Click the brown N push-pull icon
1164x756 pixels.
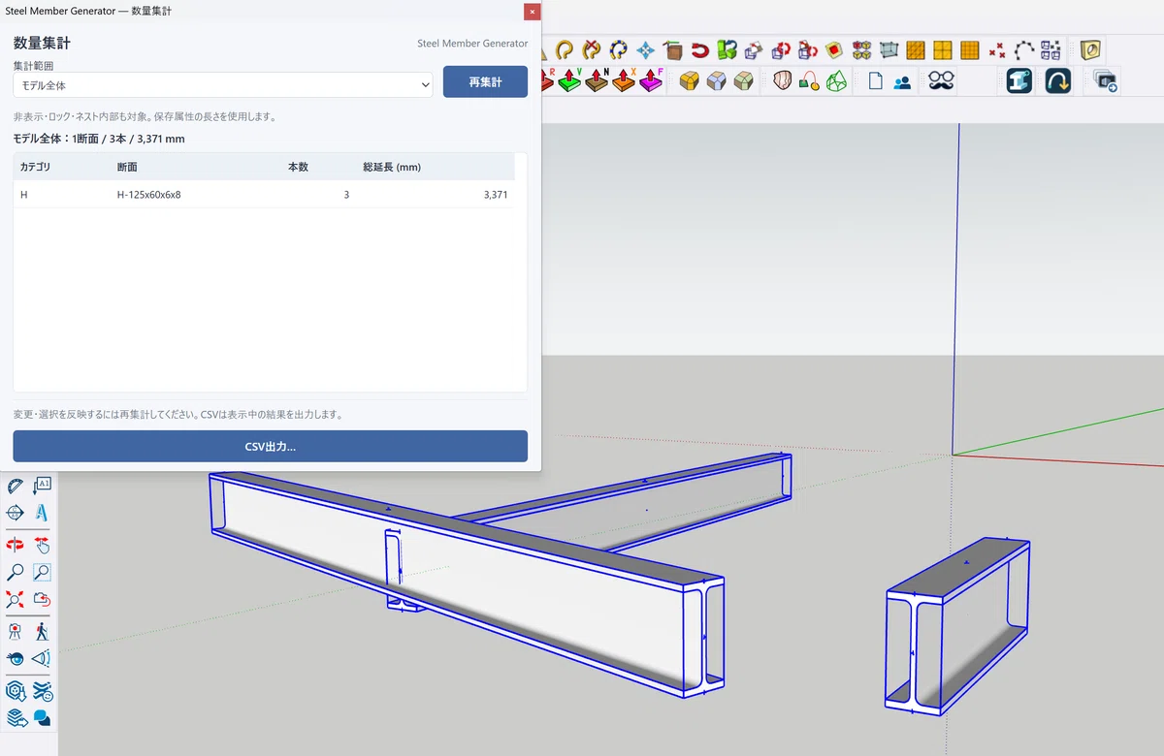coord(598,81)
